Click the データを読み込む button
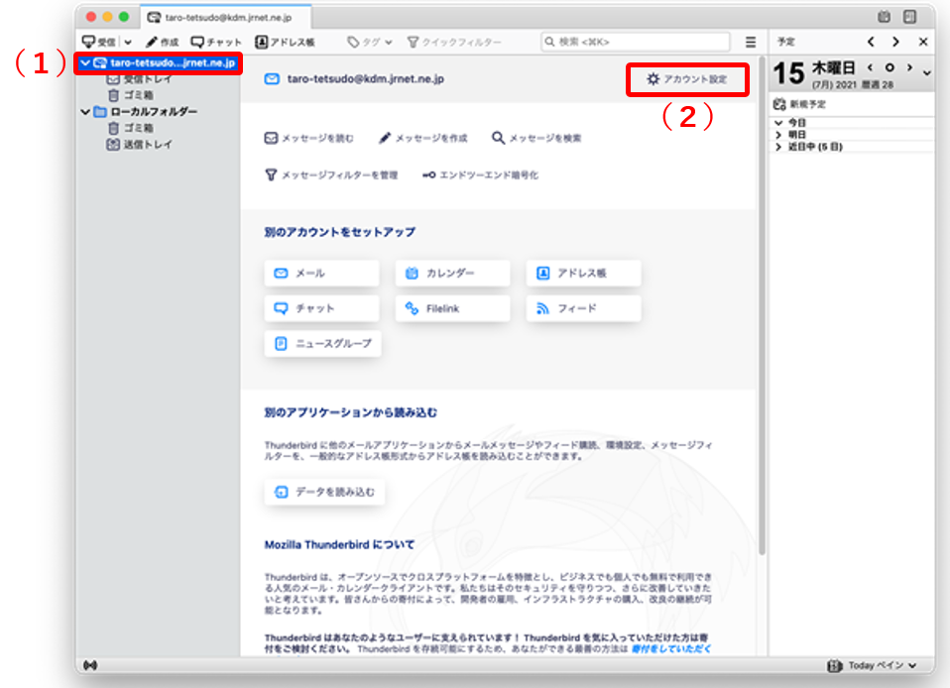Screen dimensions: 950x688 coord(325,492)
